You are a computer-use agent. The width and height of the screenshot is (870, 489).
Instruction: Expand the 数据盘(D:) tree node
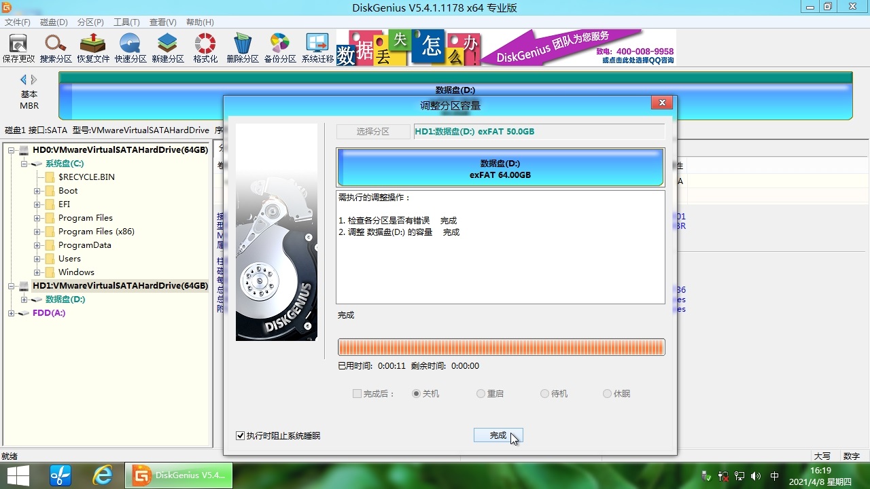(24, 300)
